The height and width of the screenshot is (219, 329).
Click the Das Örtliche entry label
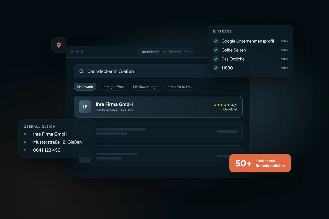(x=233, y=59)
